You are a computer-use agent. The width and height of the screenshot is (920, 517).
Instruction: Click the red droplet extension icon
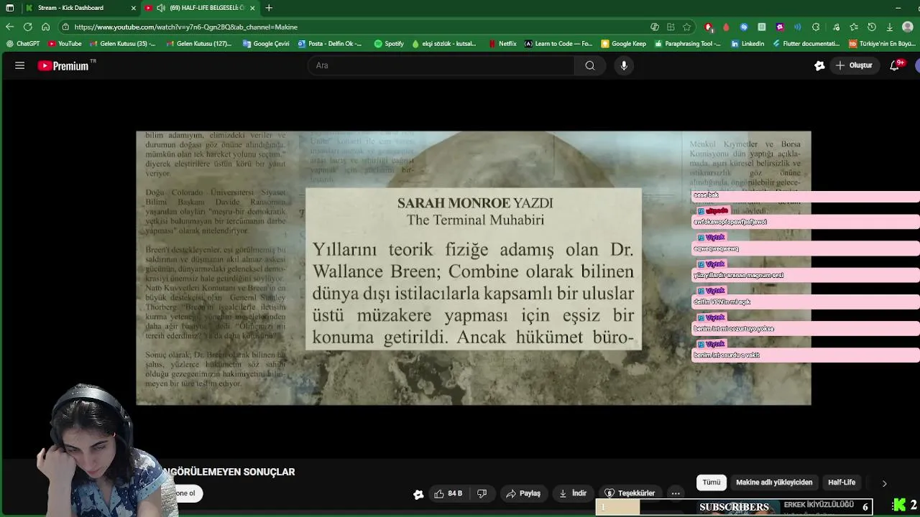726,27
